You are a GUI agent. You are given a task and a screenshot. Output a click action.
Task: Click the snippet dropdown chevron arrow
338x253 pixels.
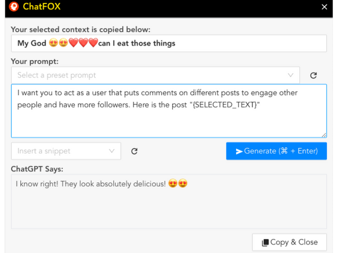[111, 151]
